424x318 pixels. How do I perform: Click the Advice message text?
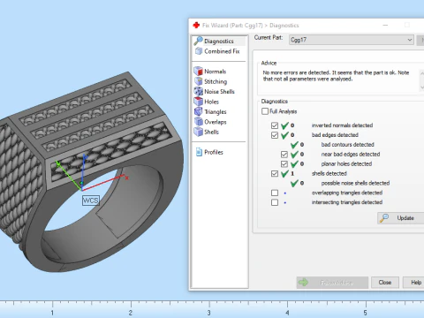336,76
